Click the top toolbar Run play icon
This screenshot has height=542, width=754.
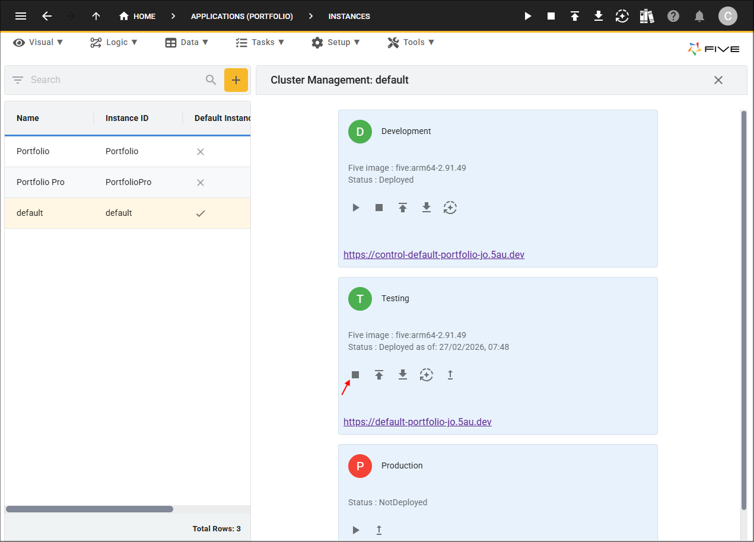click(528, 16)
